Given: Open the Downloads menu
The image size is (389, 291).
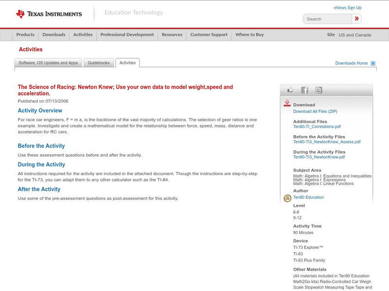Looking at the screenshot, I should 54,35.
